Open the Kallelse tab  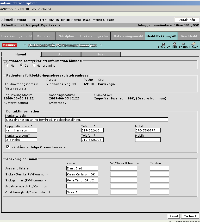point(44,36)
